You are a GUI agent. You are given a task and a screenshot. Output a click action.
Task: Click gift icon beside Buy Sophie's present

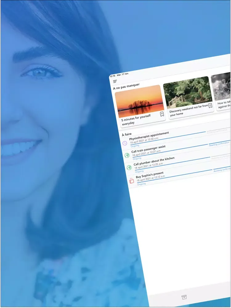[132, 180]
